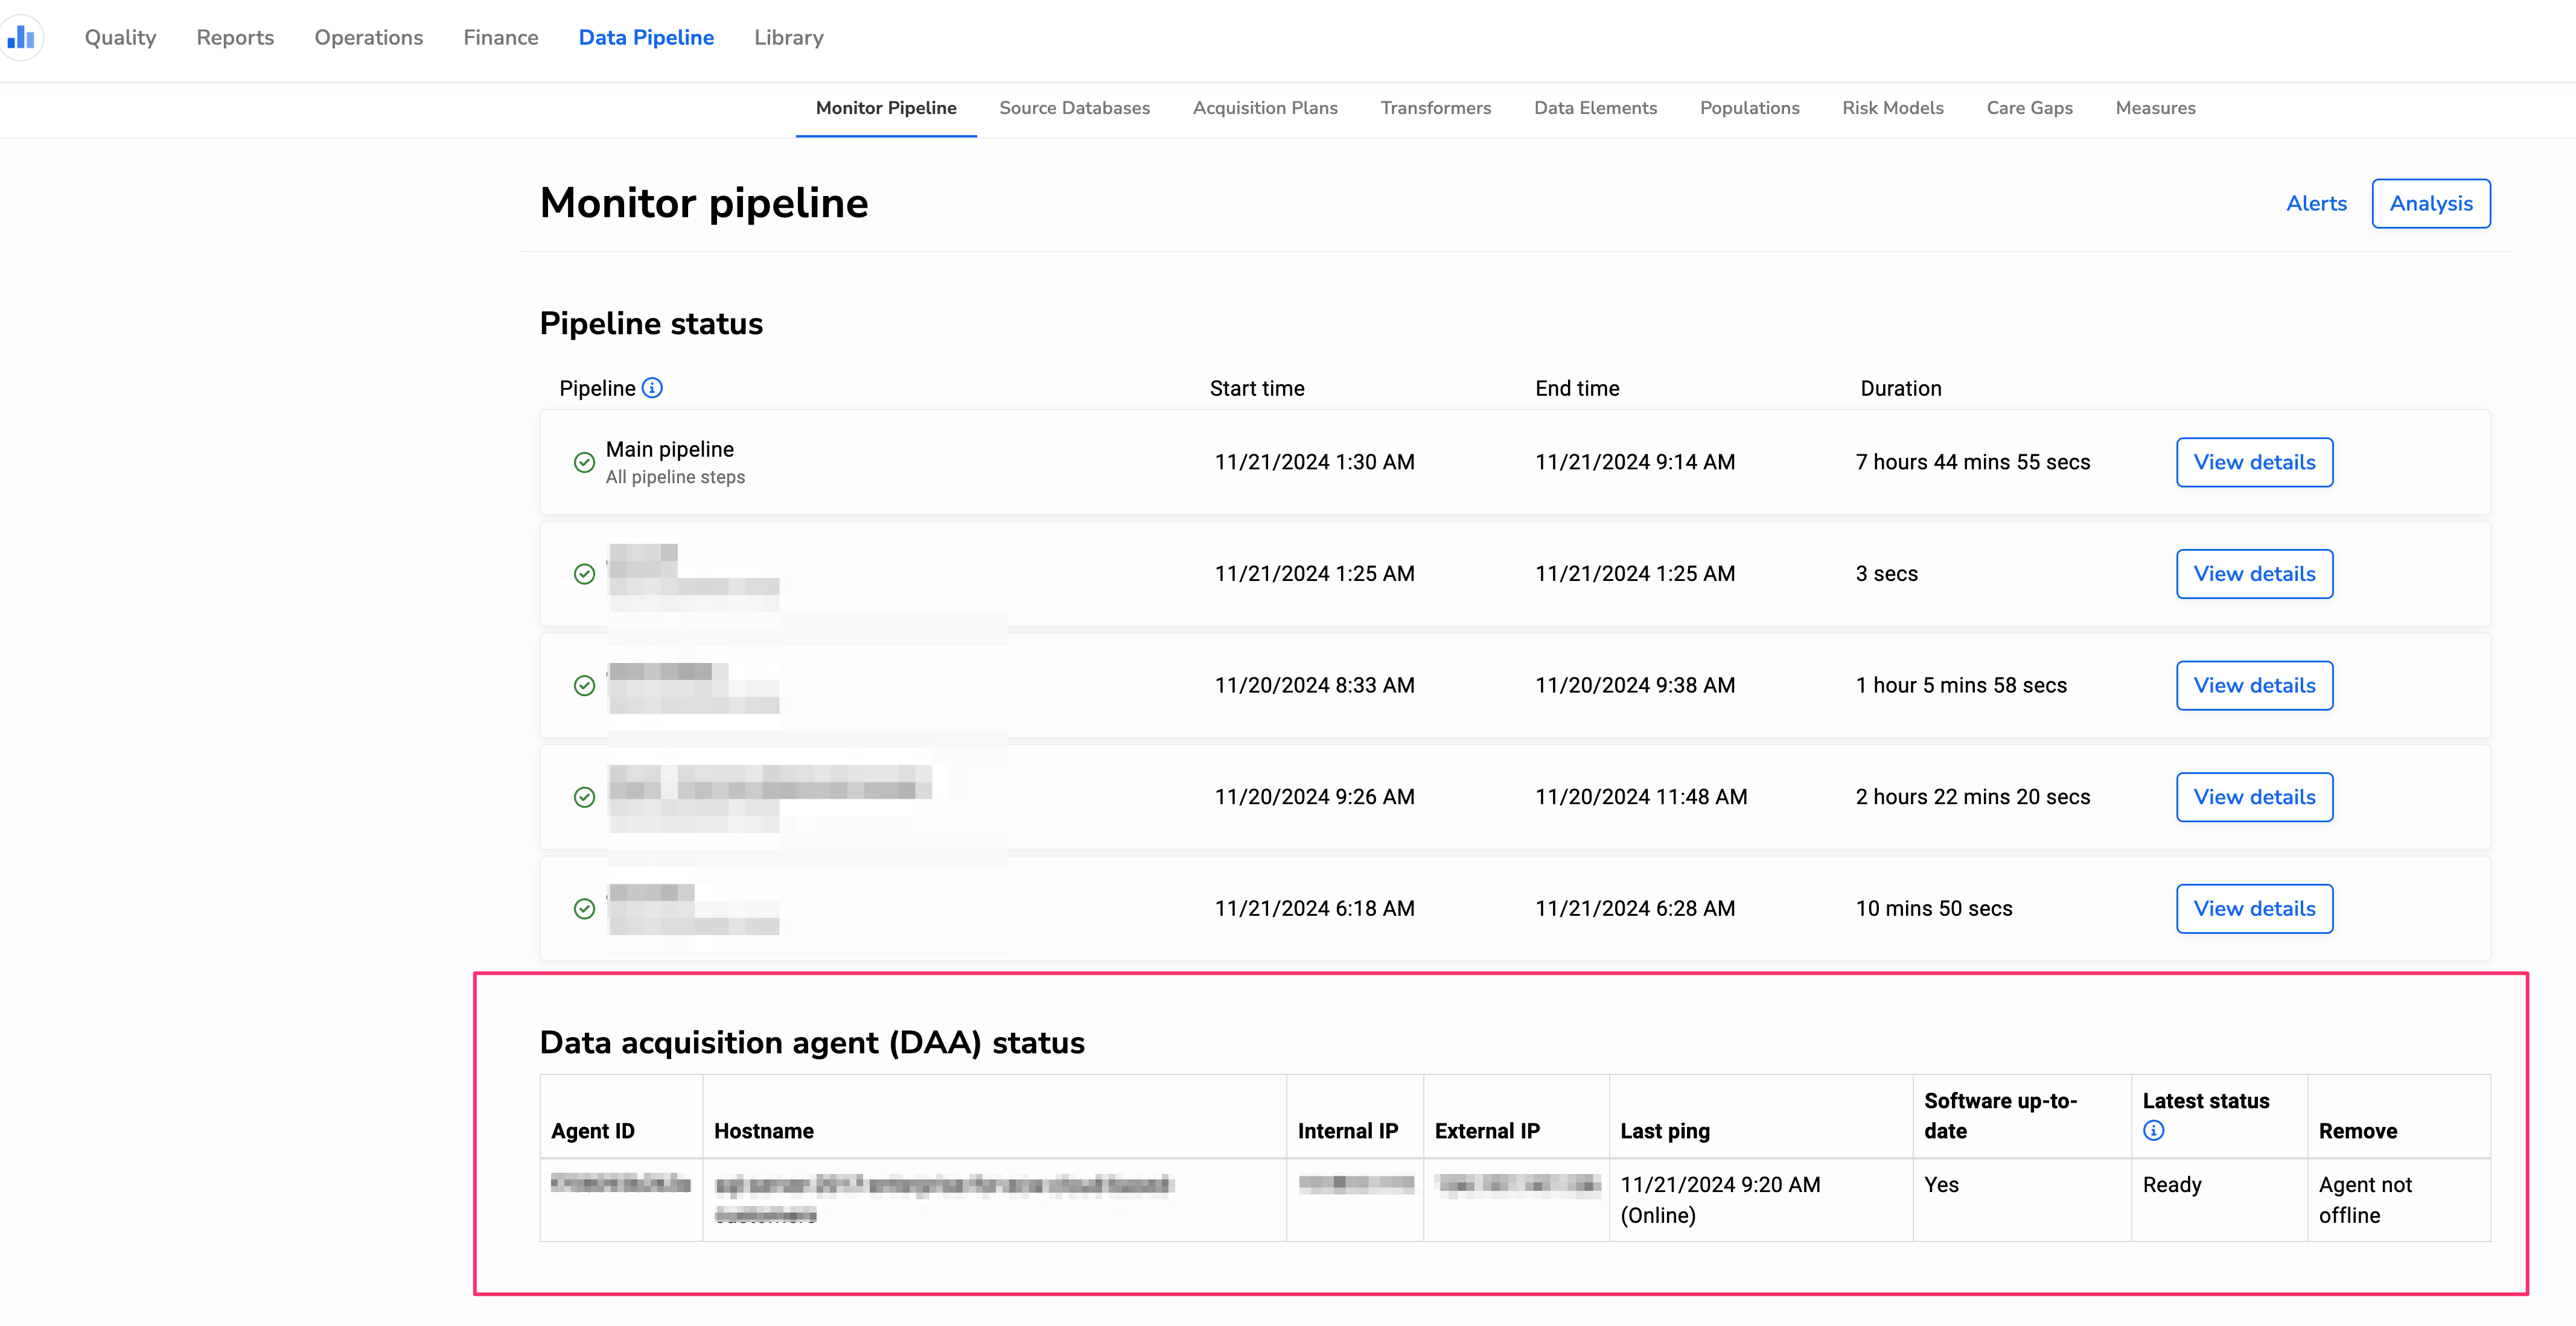
Task: Click the green success checkmark beside Main pipeline
Action: [x=585, y=462]
